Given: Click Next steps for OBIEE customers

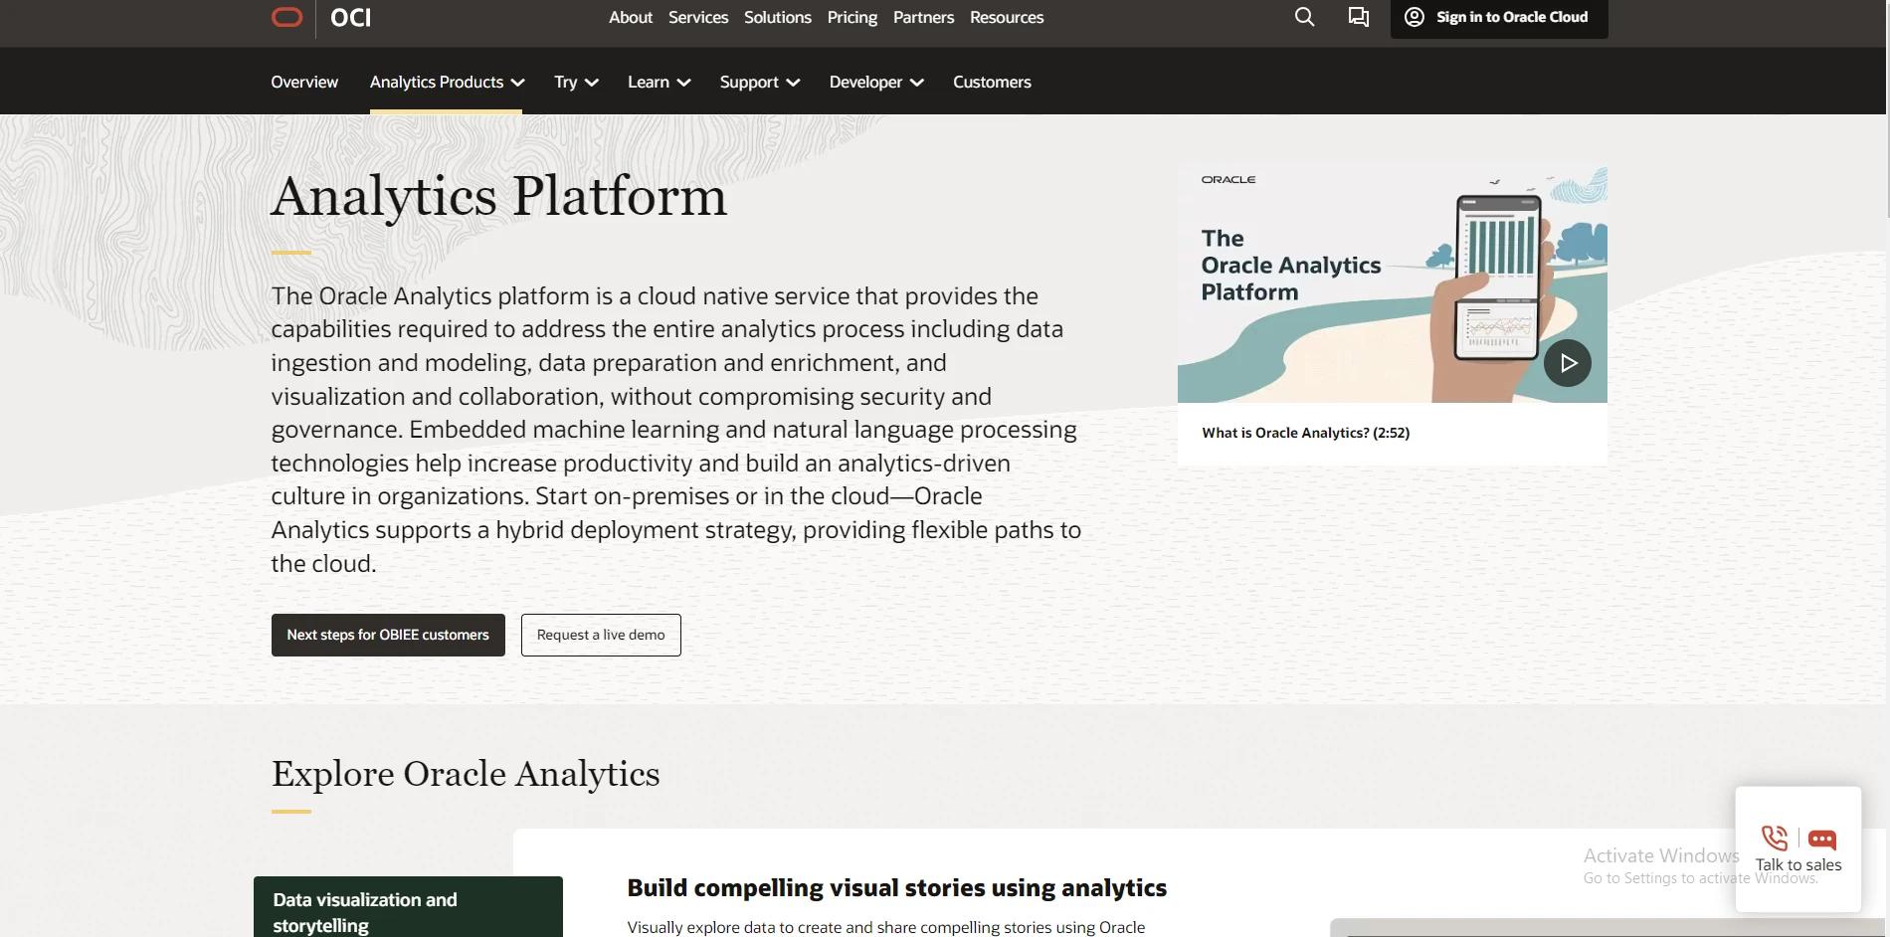Looking at the screenshot, I should [388, 635].
